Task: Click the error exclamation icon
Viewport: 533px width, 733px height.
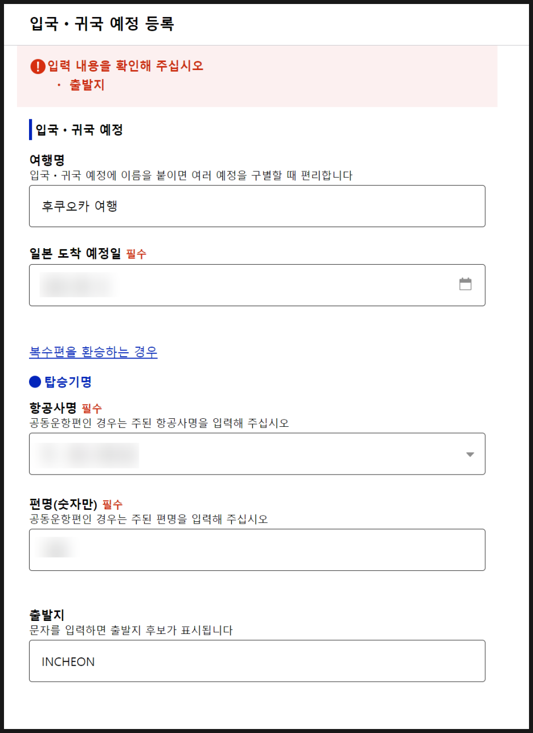Action: click(x=35, y=65)
